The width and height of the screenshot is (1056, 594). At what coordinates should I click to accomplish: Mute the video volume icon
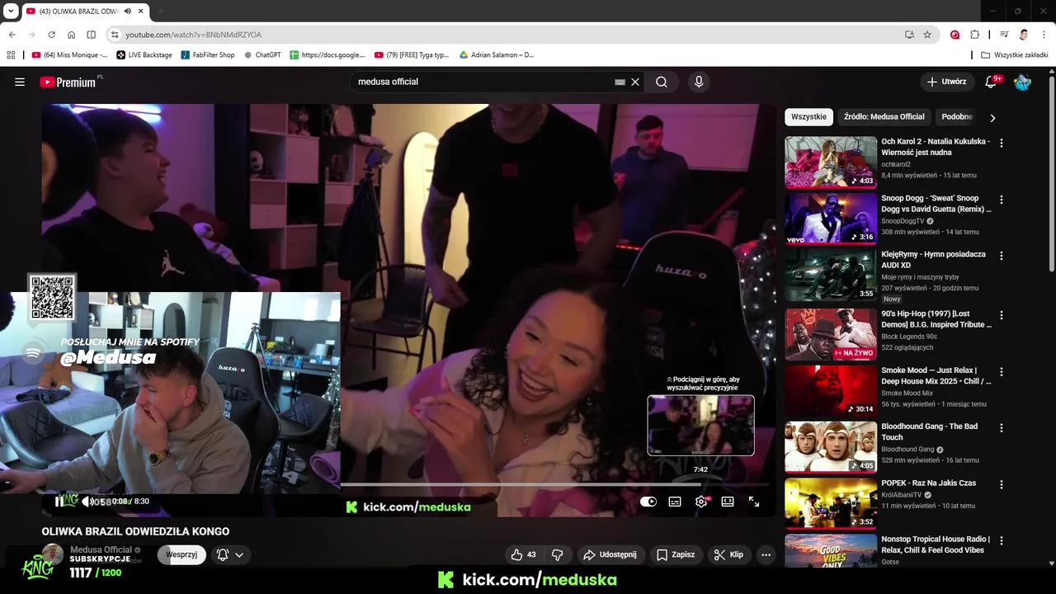click(87, 501)
